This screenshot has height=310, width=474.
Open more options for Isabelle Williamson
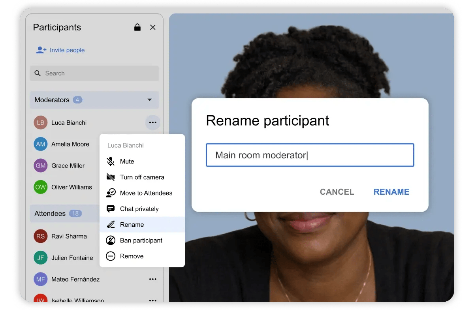coord(153,300)
